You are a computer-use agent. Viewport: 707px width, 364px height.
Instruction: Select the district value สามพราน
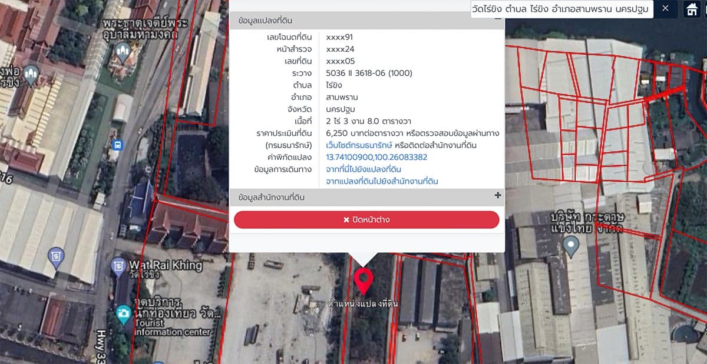click(342, 97)
